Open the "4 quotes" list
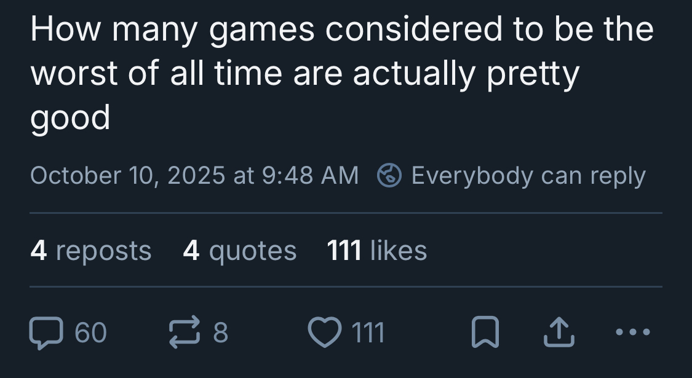 click(x=240, y=251)
